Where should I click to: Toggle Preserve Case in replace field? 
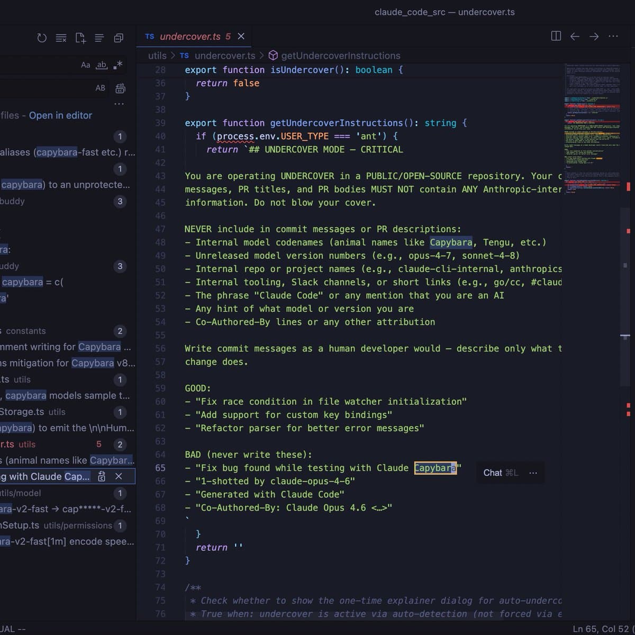point(100,88)
